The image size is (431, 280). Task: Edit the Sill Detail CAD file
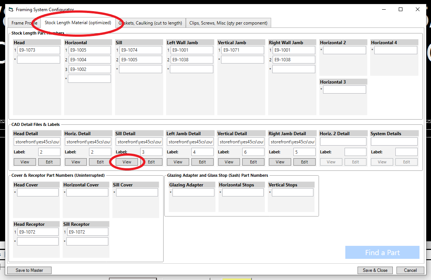point(151,162)
